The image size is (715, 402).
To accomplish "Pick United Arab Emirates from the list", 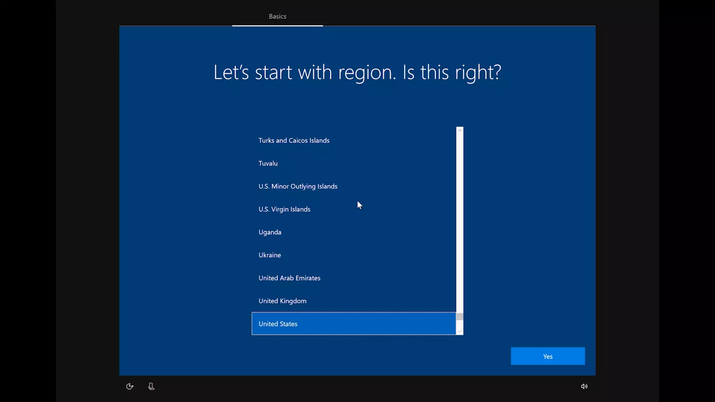I will click(x=289, y=278).
